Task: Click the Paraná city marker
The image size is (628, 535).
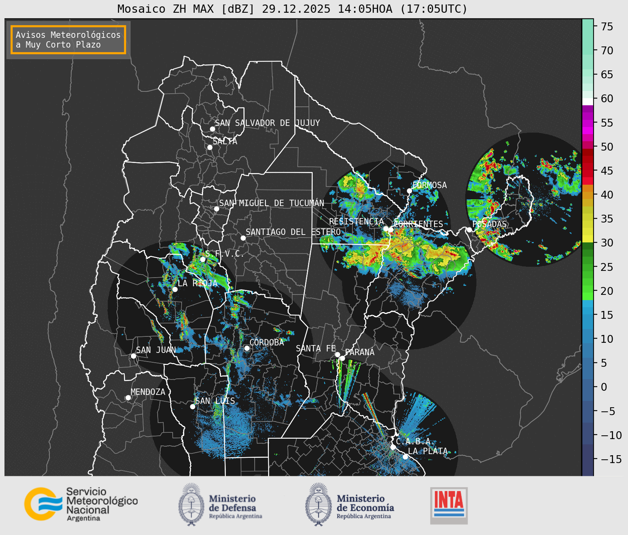Action: [342, 358]
